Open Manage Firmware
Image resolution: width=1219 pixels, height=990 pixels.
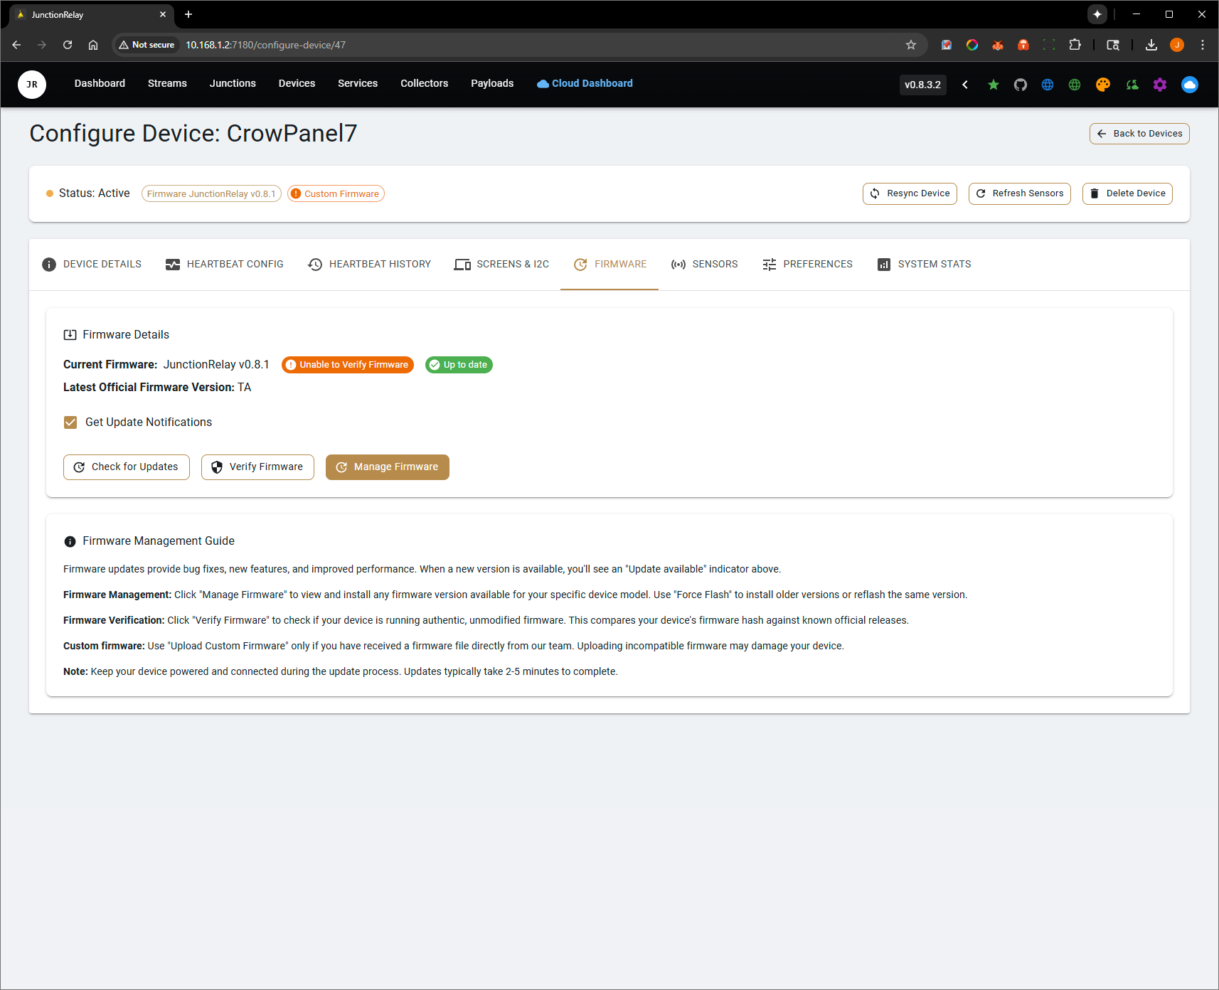[388, 467]
